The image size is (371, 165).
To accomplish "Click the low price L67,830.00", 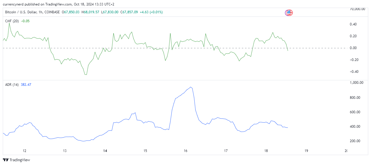I will pyautogui.click(x=110, y=12).
